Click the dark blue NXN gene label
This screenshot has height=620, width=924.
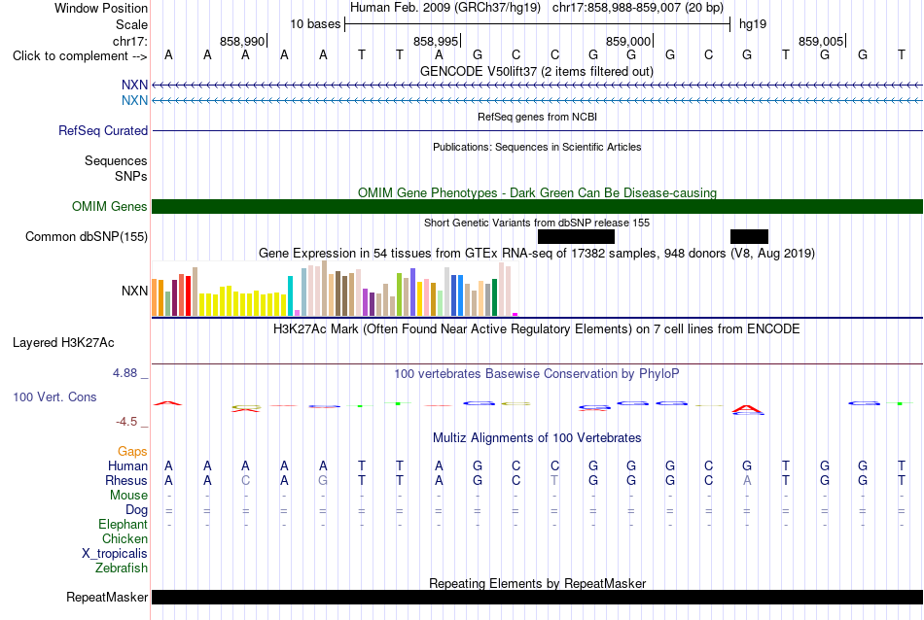(x=134, y=86)
